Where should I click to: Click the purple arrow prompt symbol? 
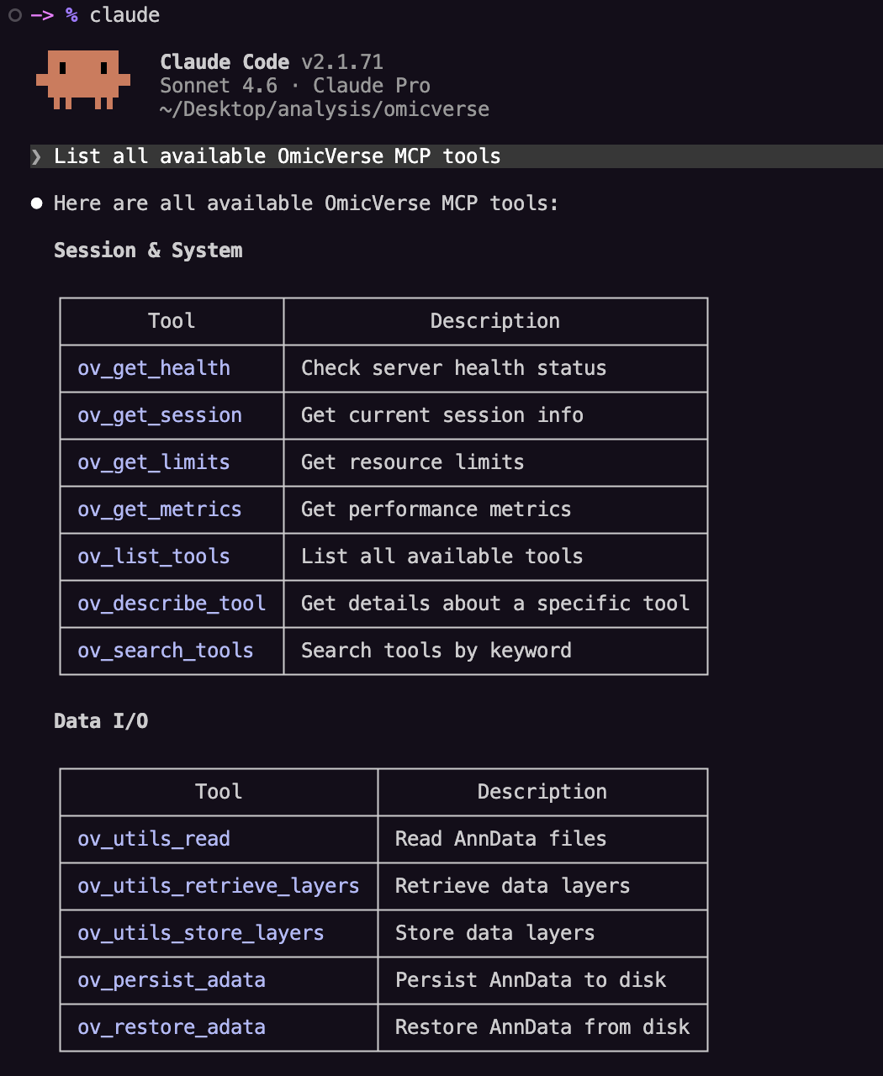coord(41,15)
